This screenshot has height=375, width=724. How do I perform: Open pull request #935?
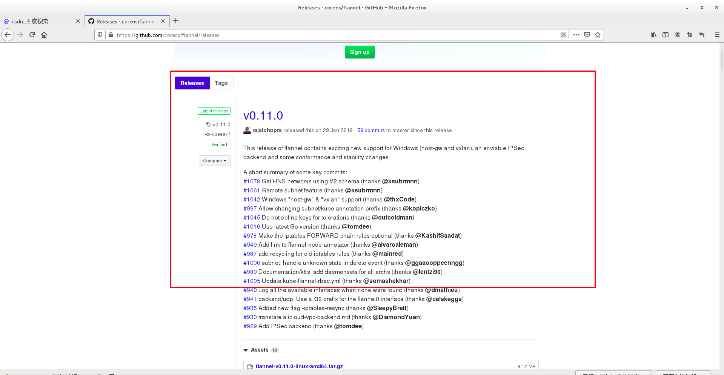(x=250, y=308)
